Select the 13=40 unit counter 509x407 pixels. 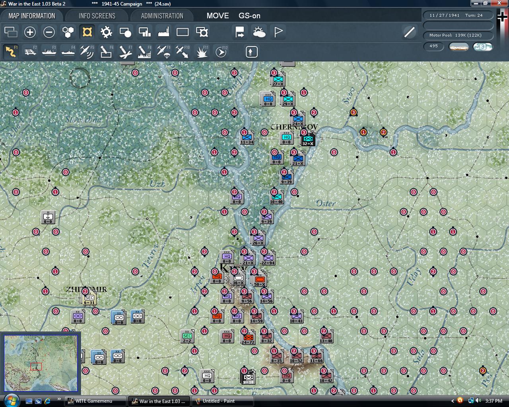point(326,337)
